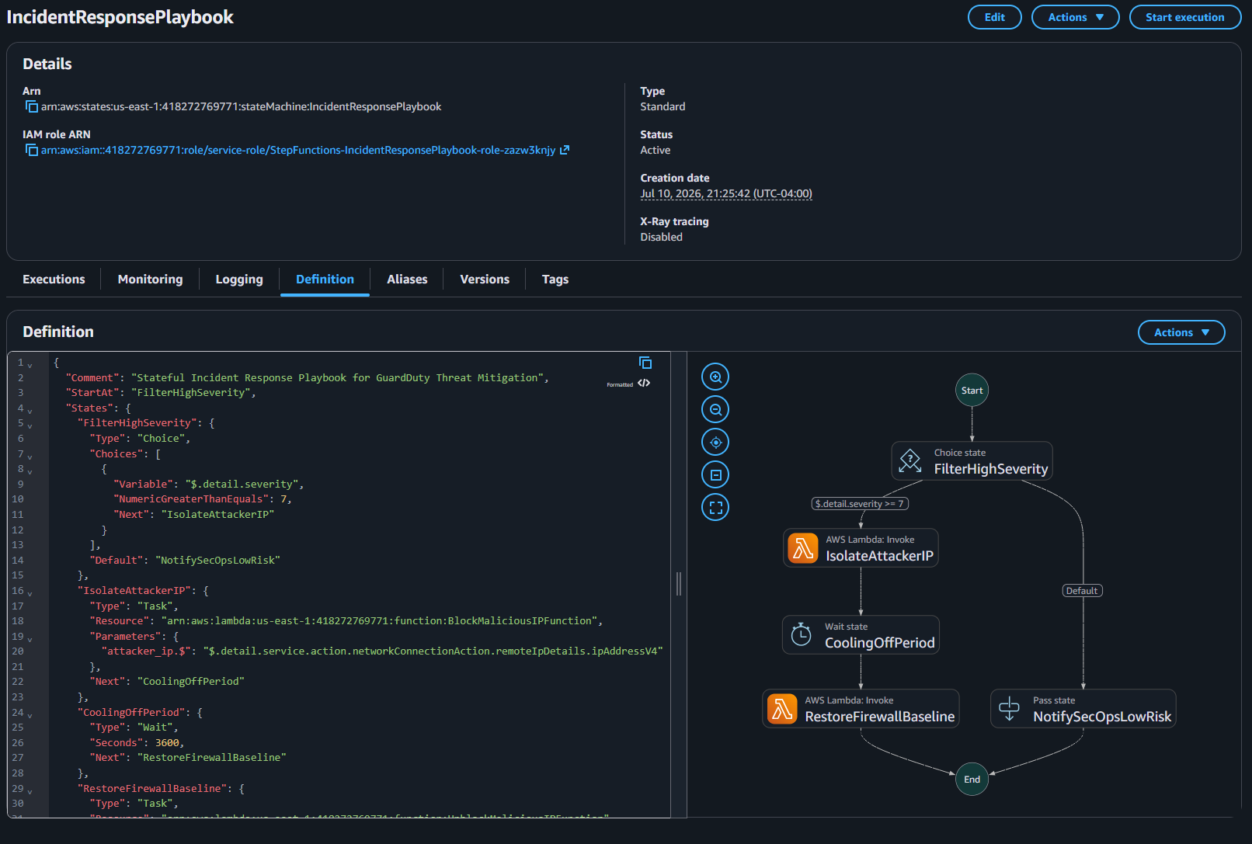
Task: Collapse RestoreFirewallBaseline block at line 29
Action: (x=30, y=790)
